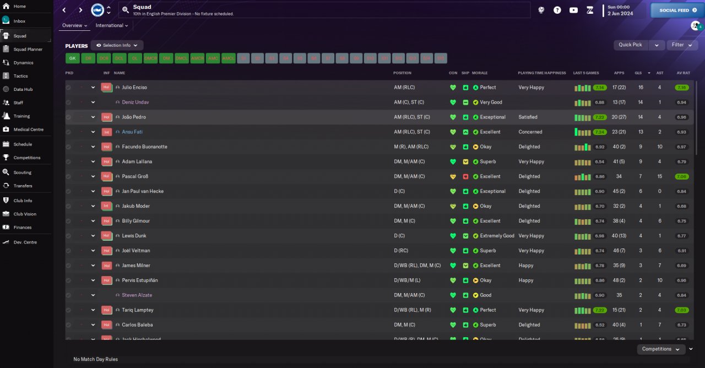Toggle picked checkbox for Tariq Lamptey

[68, 310]
